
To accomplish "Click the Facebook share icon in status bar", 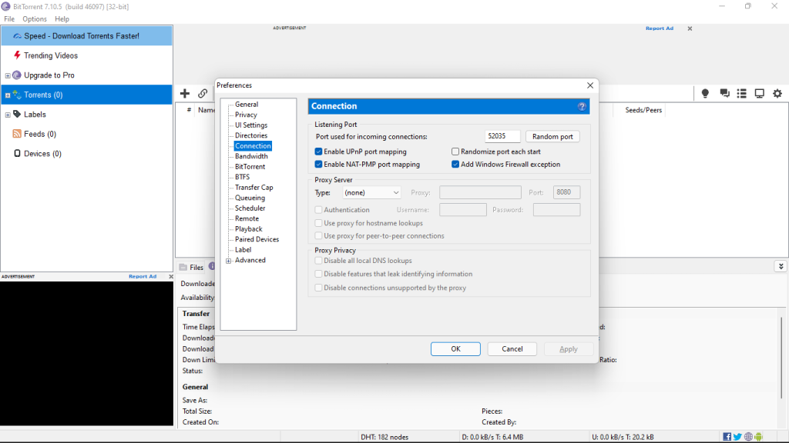I will (x=726, y=436).
